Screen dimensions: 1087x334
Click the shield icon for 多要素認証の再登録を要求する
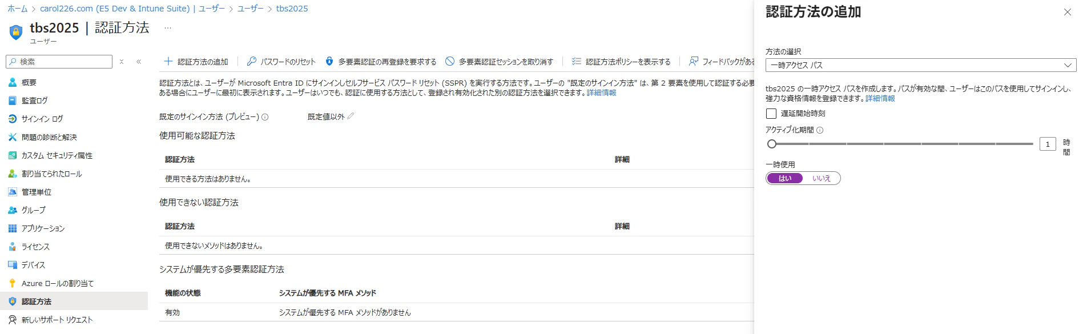329,61
